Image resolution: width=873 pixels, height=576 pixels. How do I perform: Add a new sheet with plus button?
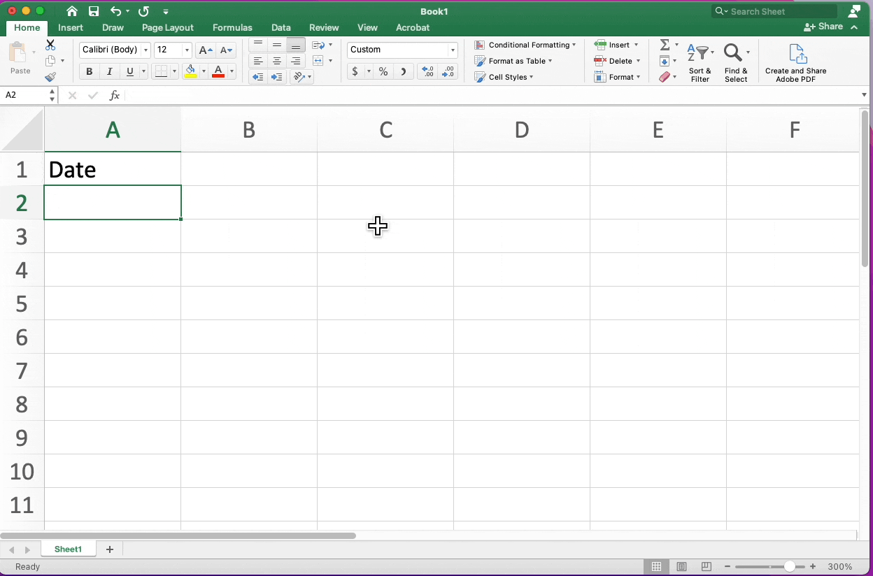(x=110, y=549)
